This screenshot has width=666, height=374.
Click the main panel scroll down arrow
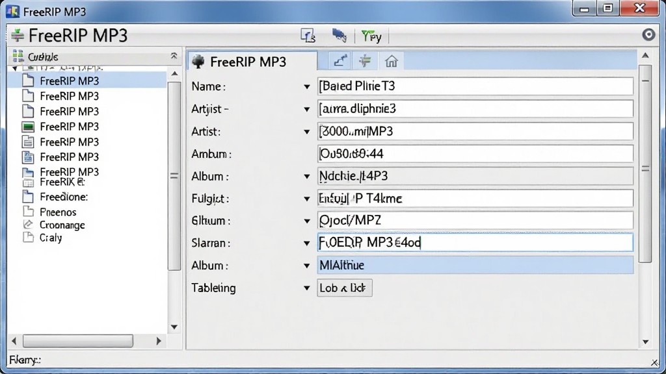[646, 342]
